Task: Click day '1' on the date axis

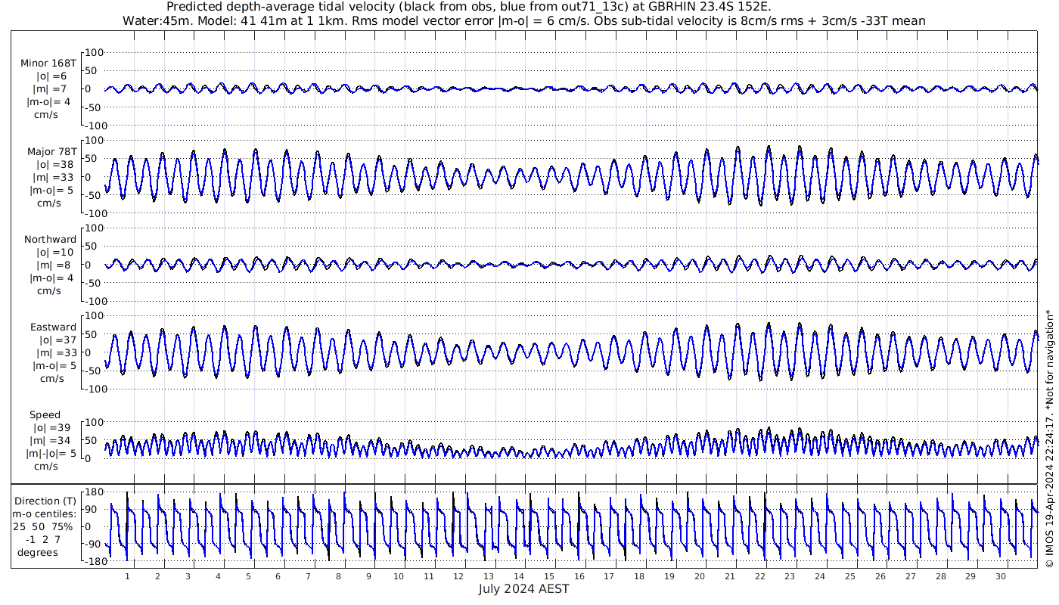Action: (x=127, y=576)
